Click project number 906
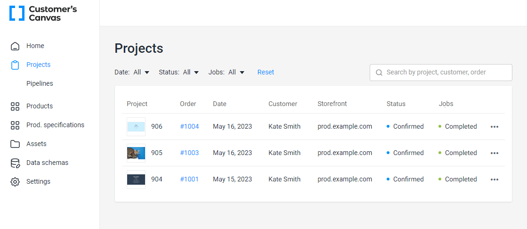This screenshot has width=527, height=229. pyautogui.click(x=157, y=126)
